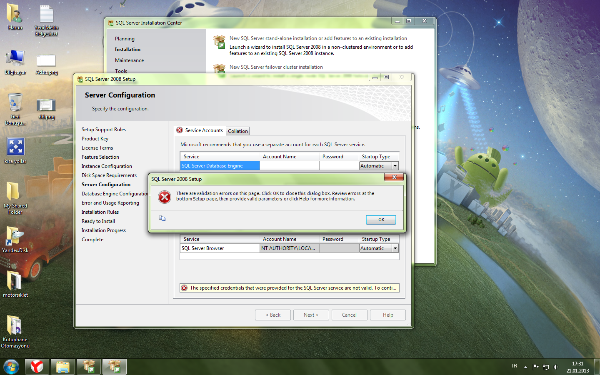Screen dimensions: 600x375
Task: Open Installation in Installation Center
Action: click(127, 50)
